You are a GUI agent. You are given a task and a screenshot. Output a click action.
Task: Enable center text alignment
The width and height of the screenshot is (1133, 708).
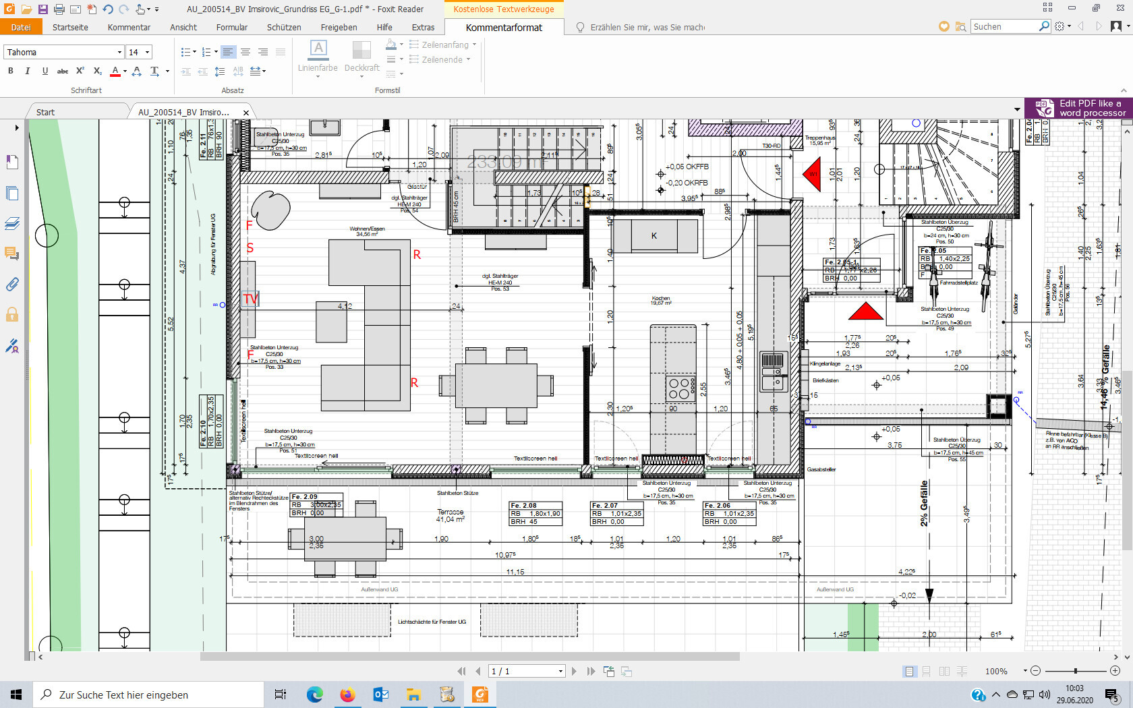(x=245, y=52)
